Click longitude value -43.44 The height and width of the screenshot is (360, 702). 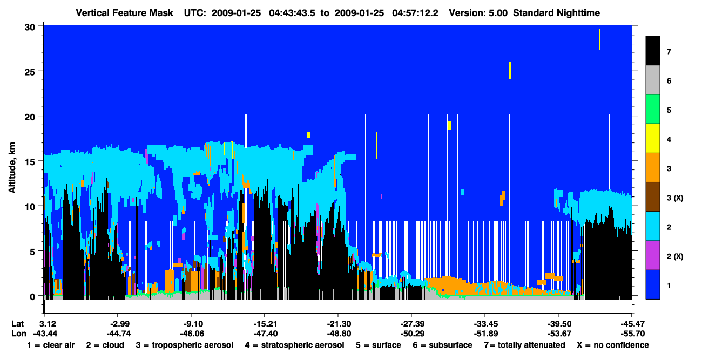pyautogui.click(x=44, y=334)
